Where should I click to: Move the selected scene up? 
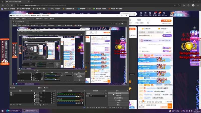point(17,105)
